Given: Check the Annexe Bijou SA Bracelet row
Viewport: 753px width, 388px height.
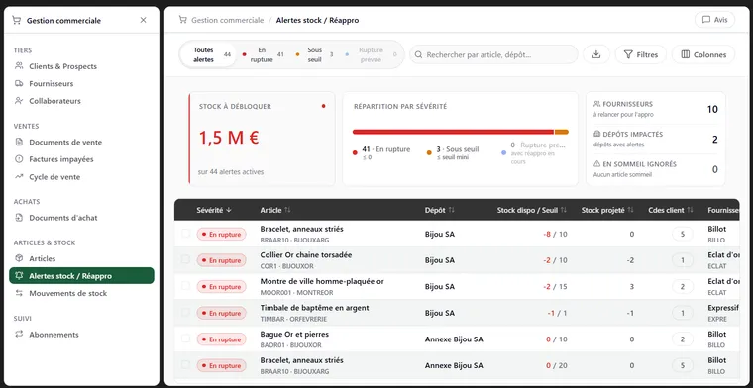Looking at the screenshot, I should coord(185,365).
